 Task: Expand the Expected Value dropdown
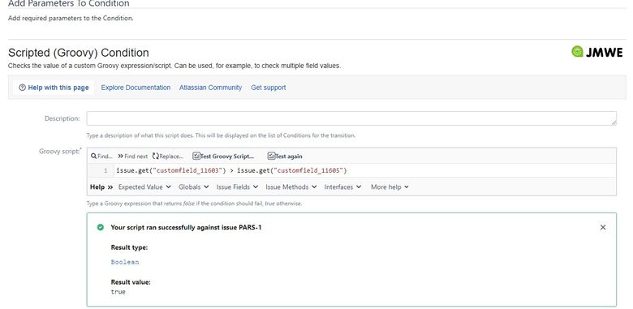point(144,187)
